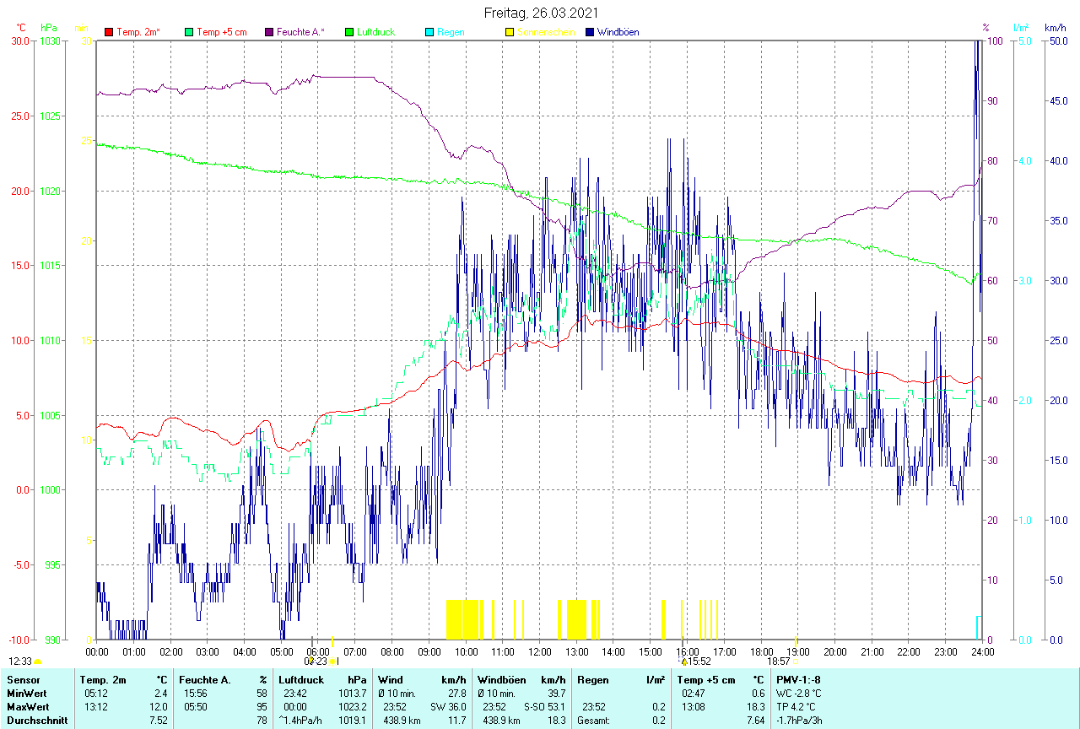Click the green Temp +5 cm legend swatch

point(189,32)
